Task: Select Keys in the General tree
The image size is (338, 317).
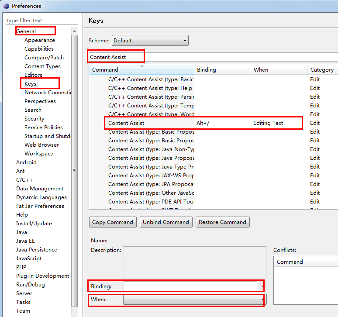Action: [x=31, y=84]
